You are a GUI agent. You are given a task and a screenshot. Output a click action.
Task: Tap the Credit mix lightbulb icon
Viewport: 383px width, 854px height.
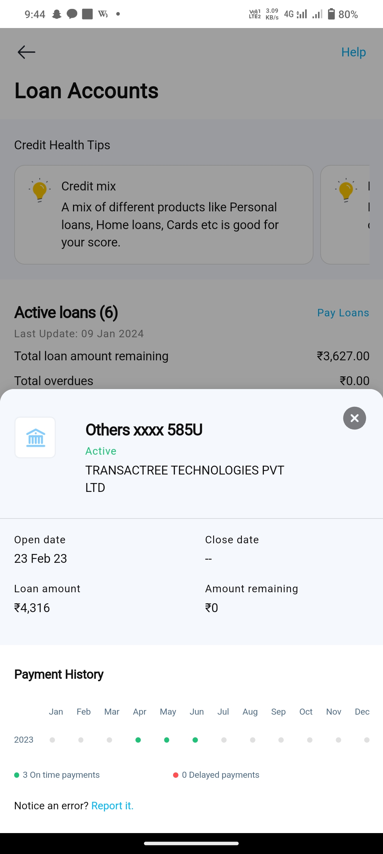39,190
